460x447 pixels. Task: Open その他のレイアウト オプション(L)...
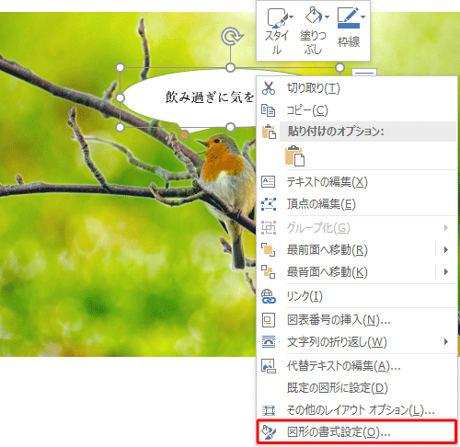pos(357,410)
